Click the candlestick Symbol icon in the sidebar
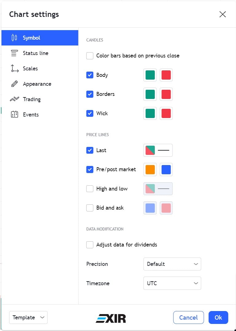236x331 pixels. tap(14, 38)
